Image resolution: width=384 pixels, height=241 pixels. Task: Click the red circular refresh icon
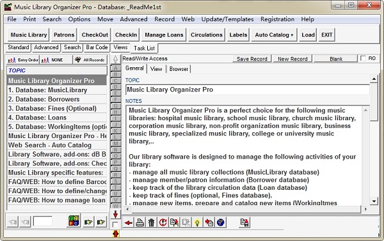(x=163, y=222)
